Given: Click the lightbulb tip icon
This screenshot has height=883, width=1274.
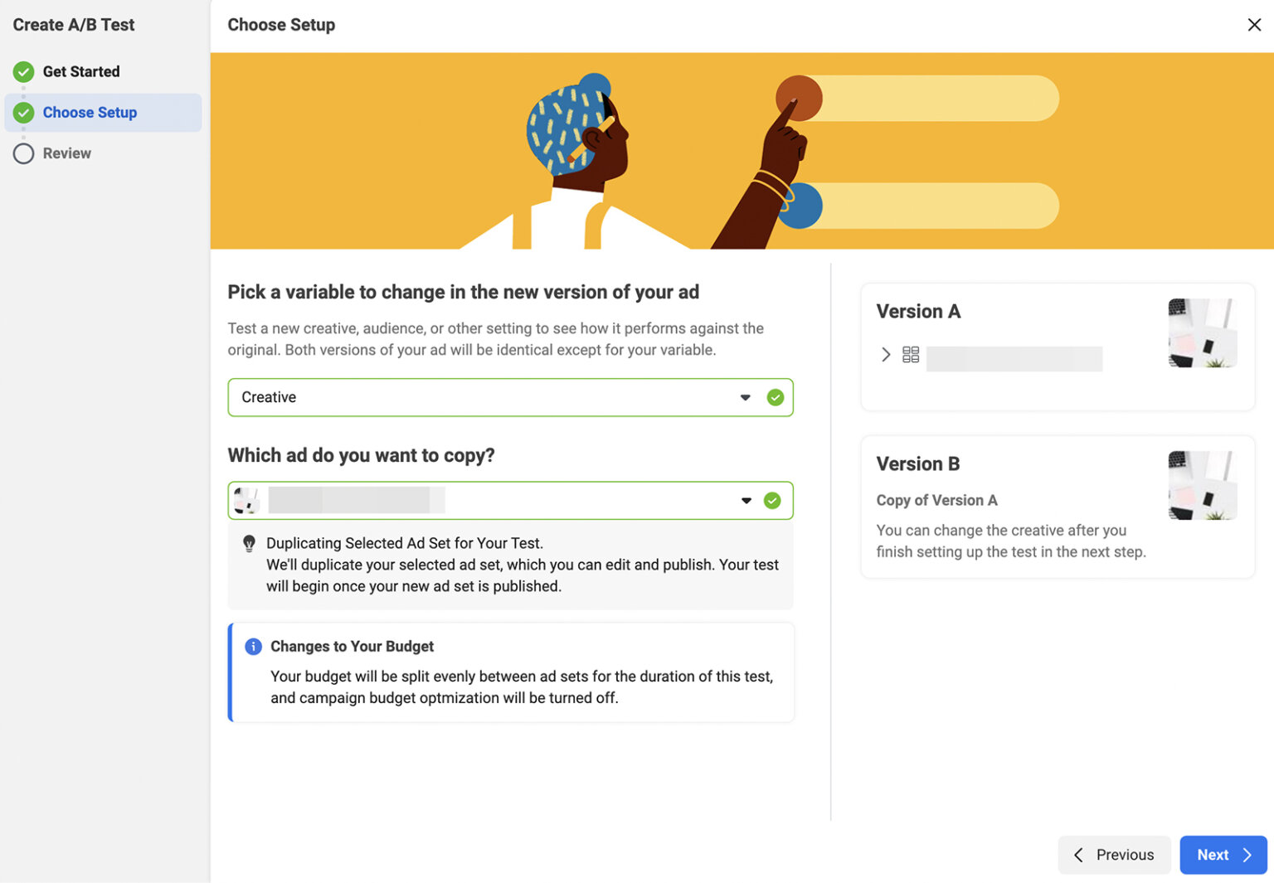Looking at the screenshot, I should coord(249,544).
